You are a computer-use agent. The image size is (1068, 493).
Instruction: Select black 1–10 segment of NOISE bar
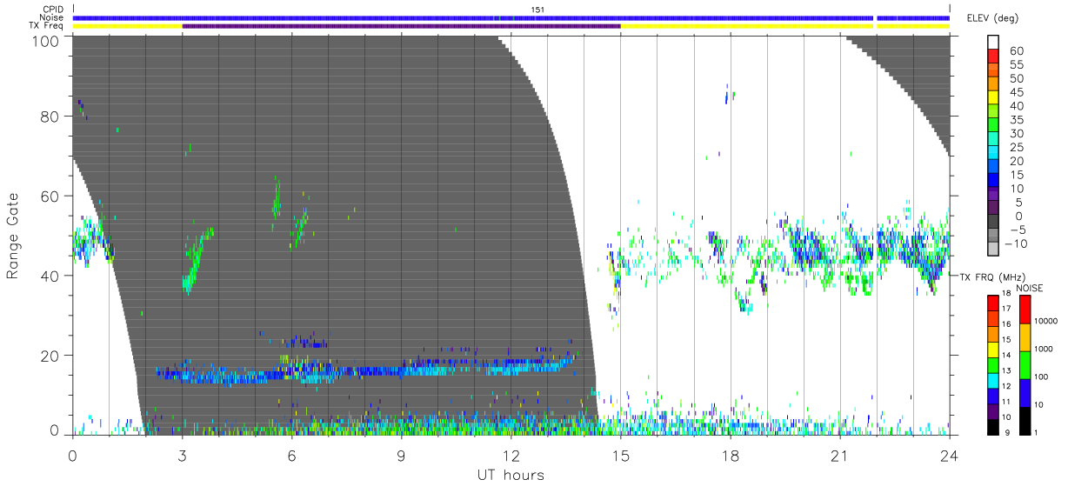coord(1025,421)
